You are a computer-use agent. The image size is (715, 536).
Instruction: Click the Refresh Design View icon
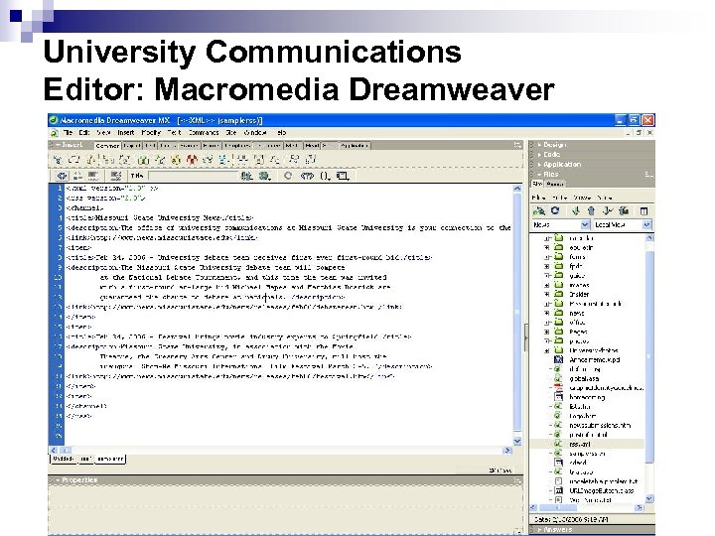click(288, 176)
